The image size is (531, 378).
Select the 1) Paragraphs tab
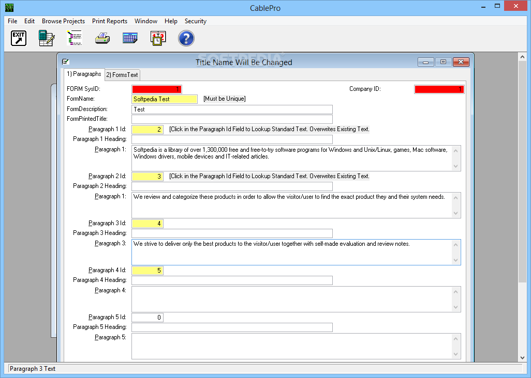[x=84, y=74]
